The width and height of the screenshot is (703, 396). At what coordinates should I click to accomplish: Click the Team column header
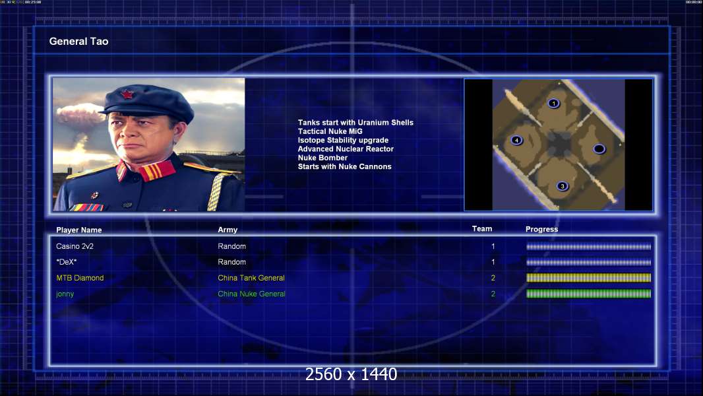pos(482,229)
